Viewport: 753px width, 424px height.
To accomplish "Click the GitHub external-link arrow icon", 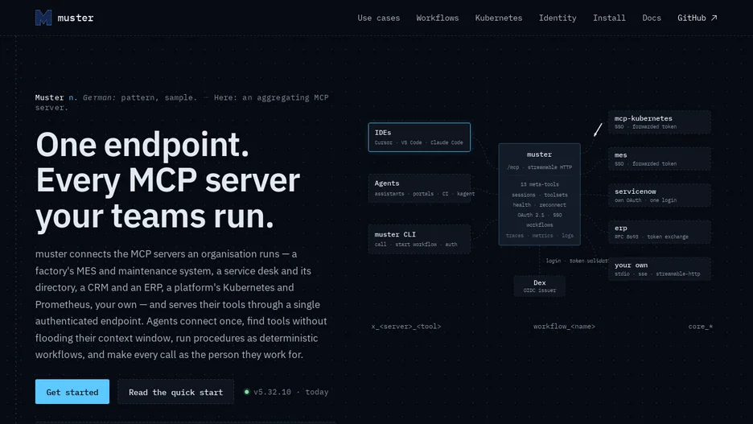I will click(x=714, y=18).
